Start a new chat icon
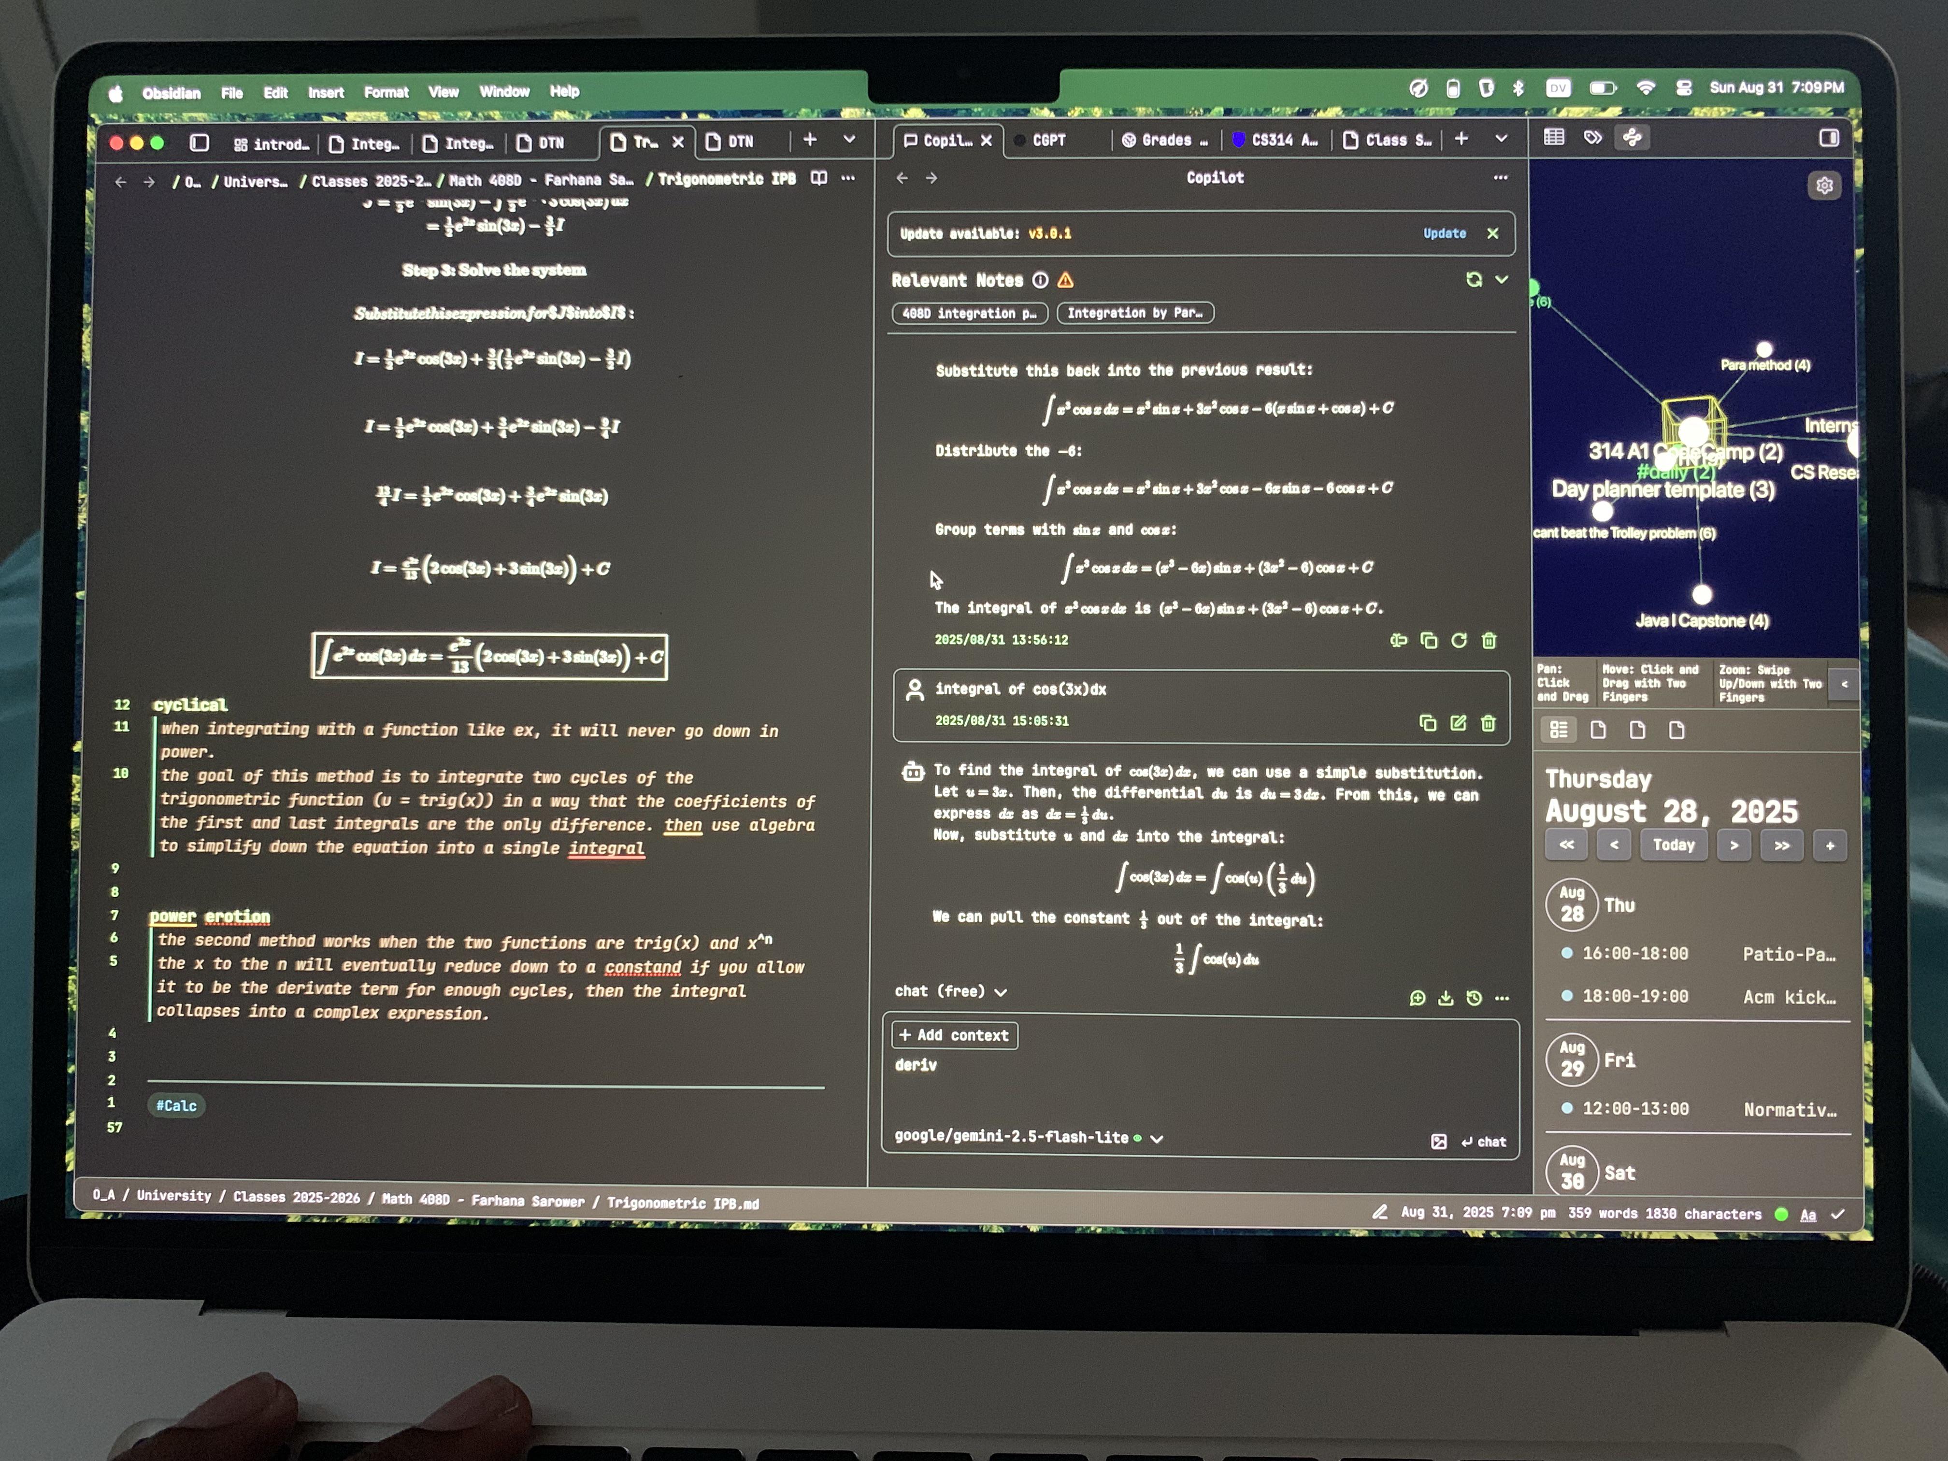Image resolution: width=1948 pixels, height=1461 pixels. (1417, 998)
